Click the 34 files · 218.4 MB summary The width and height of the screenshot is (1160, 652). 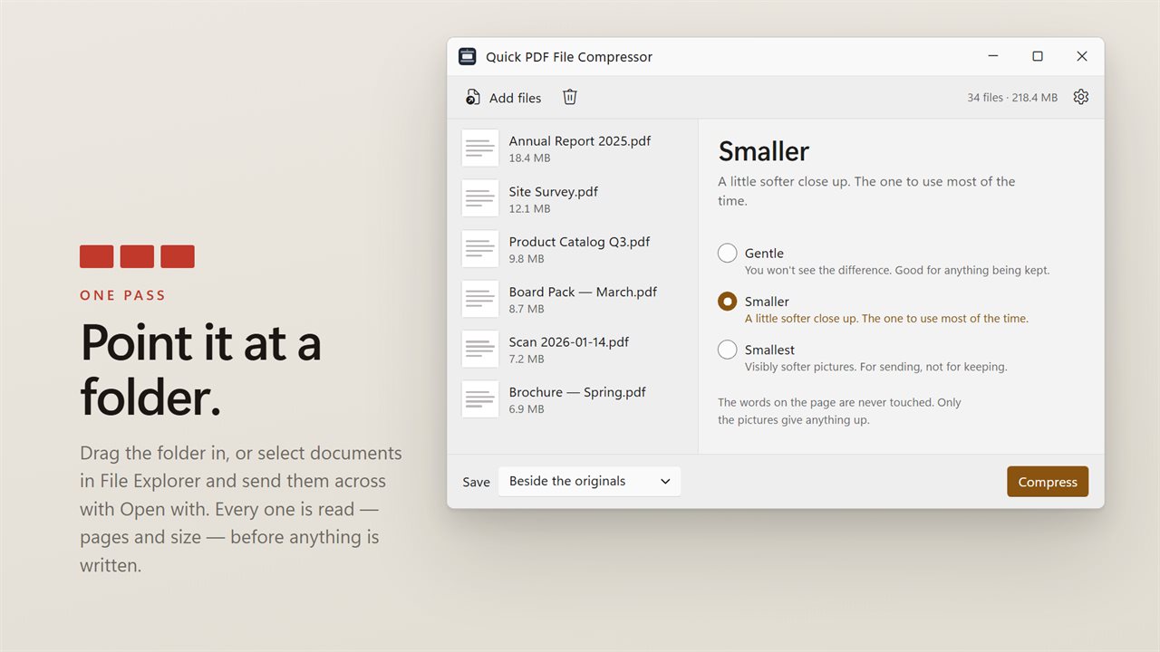(x=1012, y=98)
